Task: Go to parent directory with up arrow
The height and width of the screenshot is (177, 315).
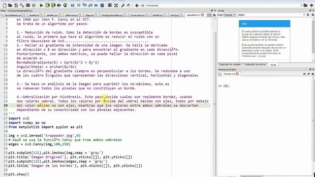Action: point(312,5)
